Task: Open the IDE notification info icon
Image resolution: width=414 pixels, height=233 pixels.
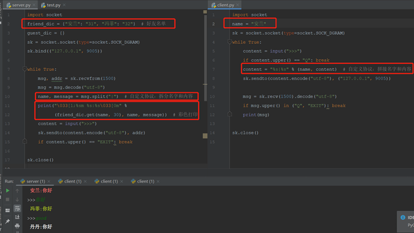Action: (x=403, y=217)
